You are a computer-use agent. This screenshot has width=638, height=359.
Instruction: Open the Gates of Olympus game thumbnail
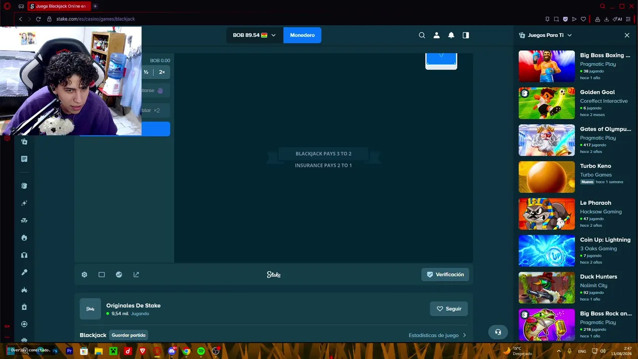tap(547, 140)
